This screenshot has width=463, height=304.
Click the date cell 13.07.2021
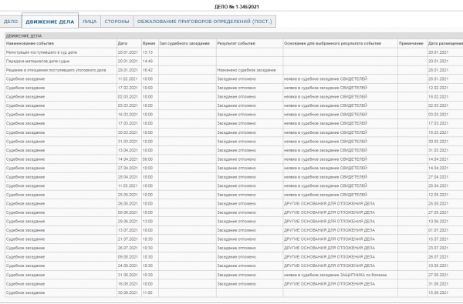(128, 230)
